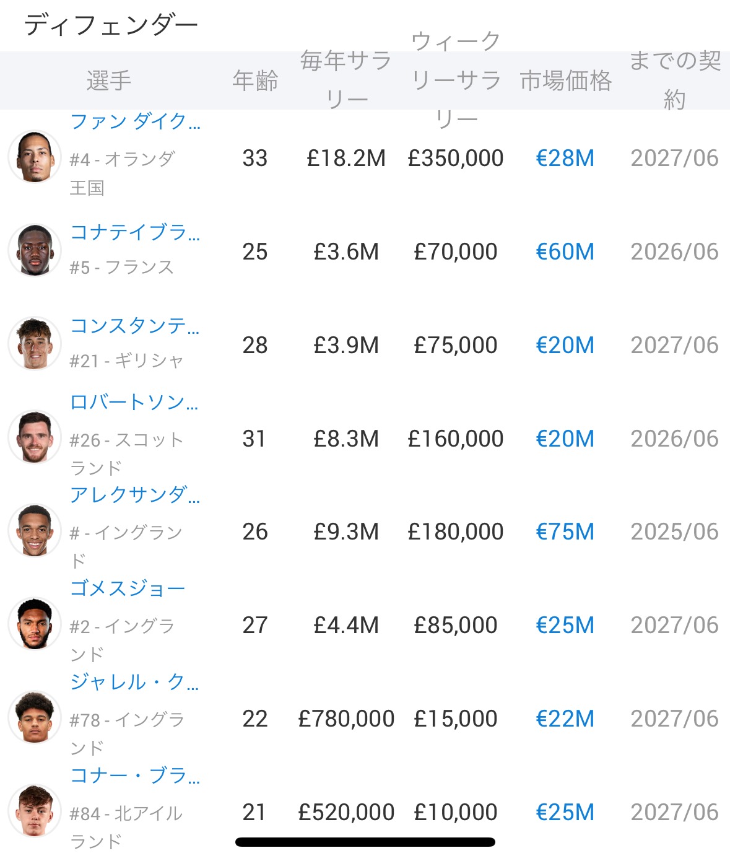Sort by ウィークリーサラリー column header
The width and height of the screenshot is (730, 861).
pyautogui.click(x=456, y=80)
